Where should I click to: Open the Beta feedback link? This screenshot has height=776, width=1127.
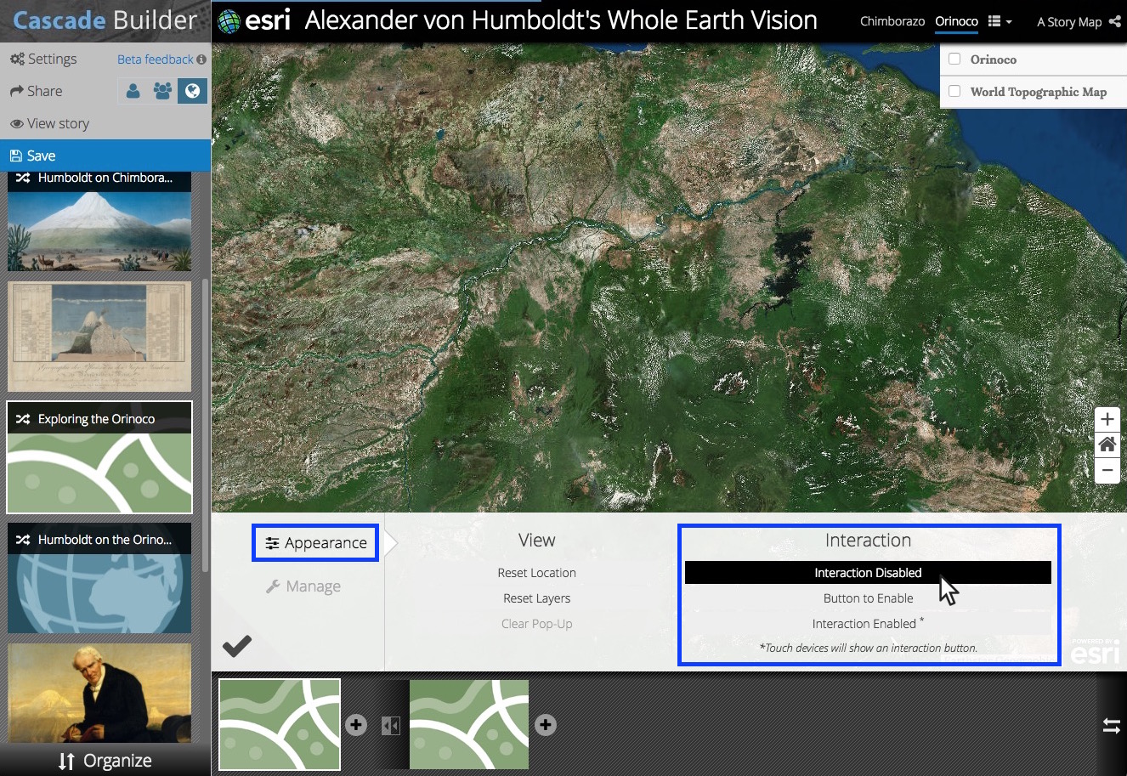pyautogui.click(x=156, y=59)
